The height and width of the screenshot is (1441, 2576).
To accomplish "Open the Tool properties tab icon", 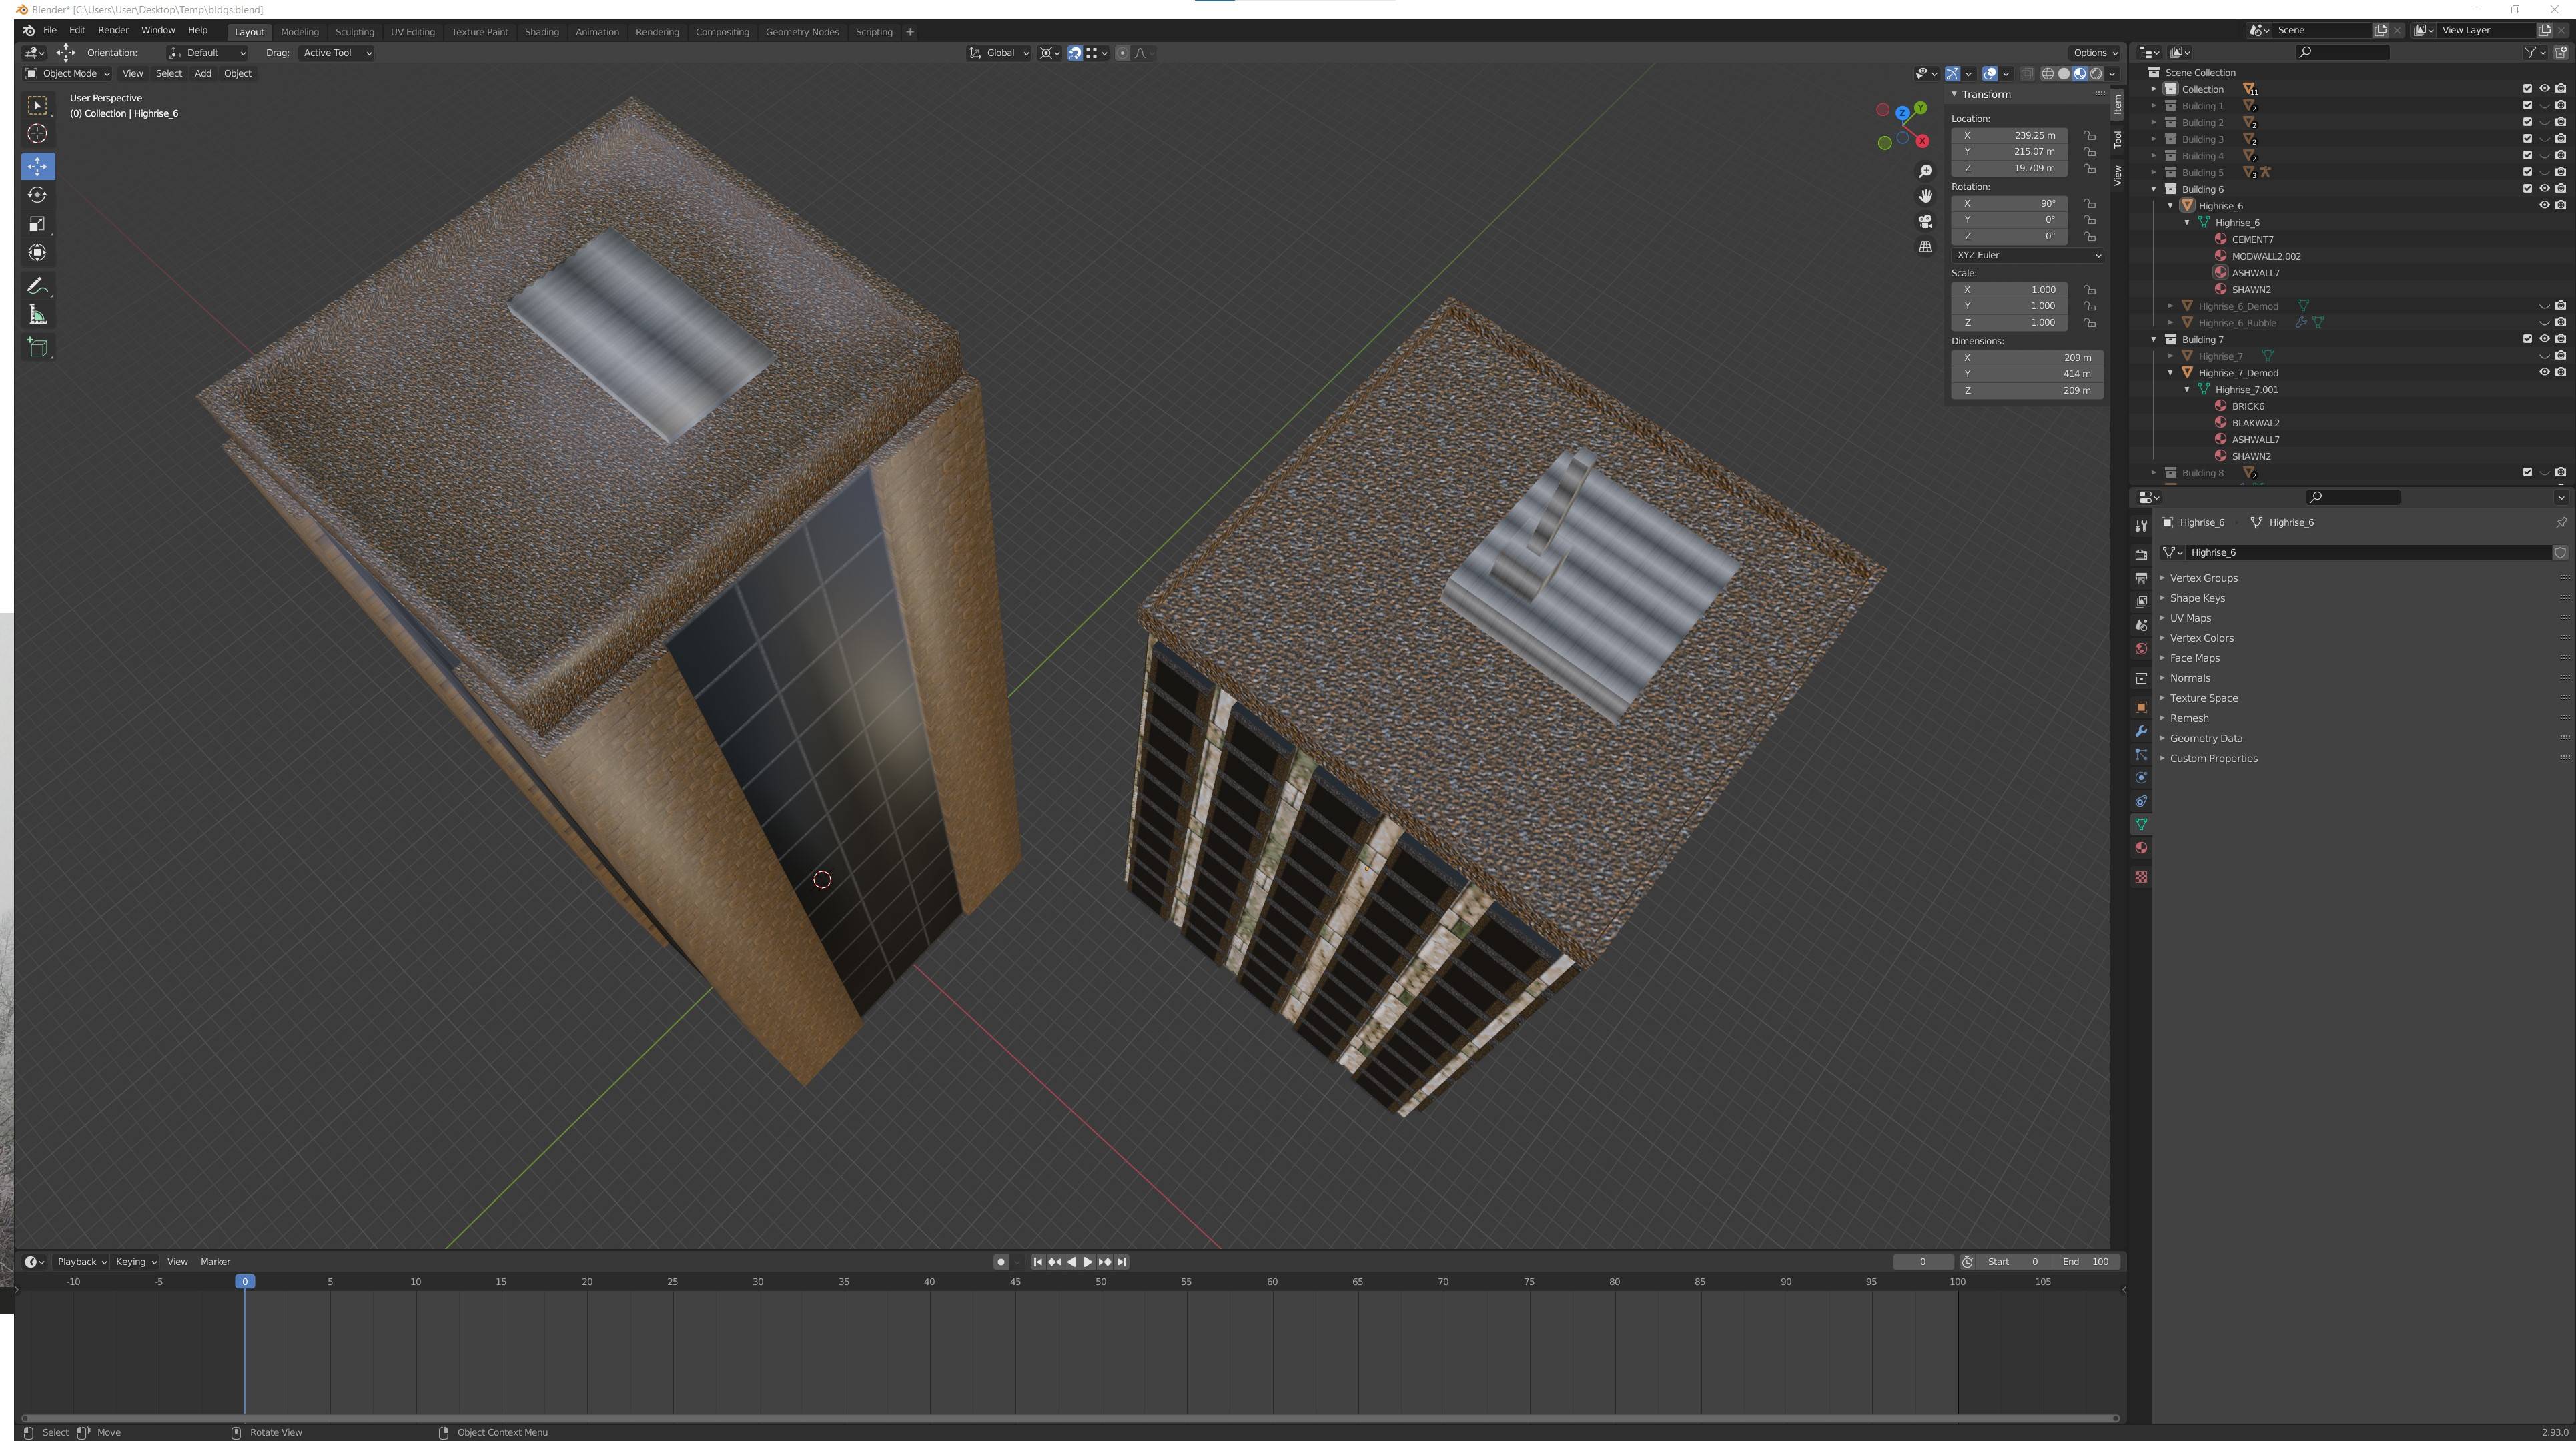I will [2141, 526].
